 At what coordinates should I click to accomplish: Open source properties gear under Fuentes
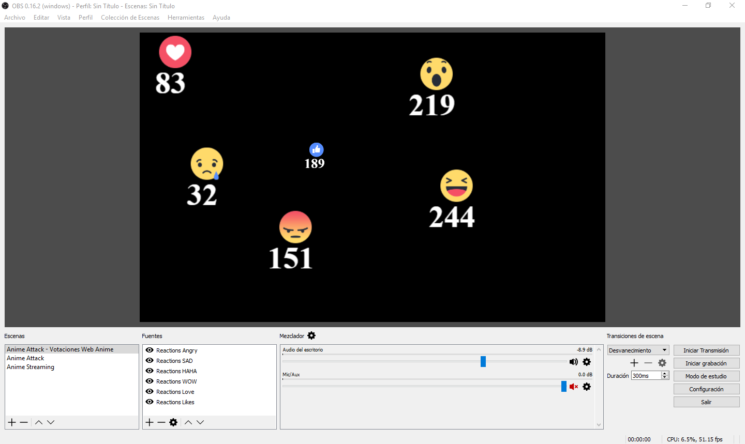tap(173, 422)
